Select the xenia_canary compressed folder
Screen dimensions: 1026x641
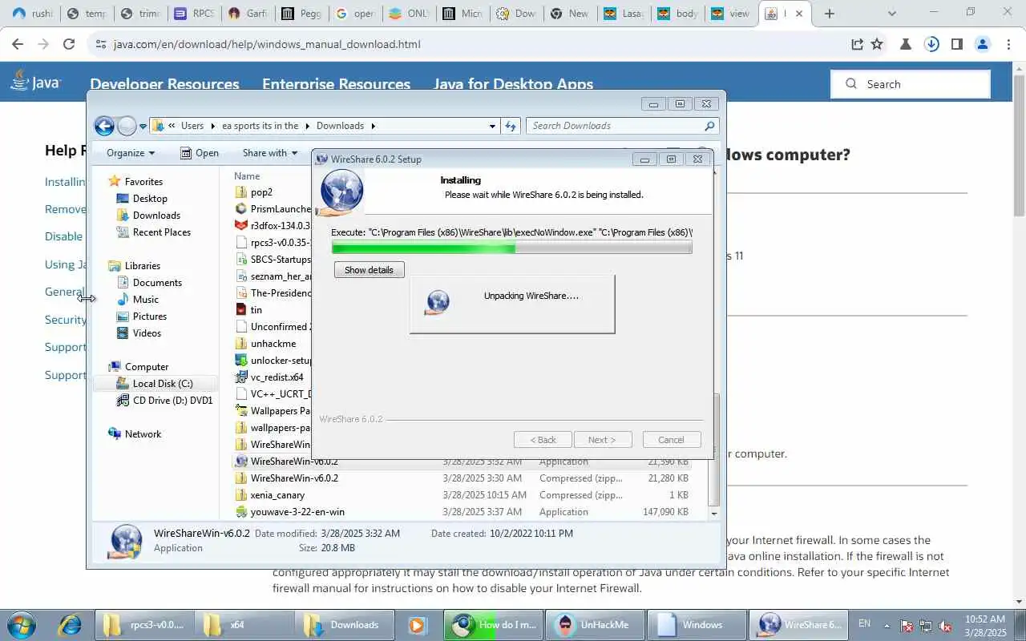coord(277,495)
